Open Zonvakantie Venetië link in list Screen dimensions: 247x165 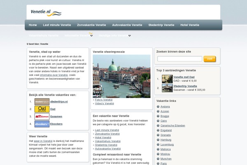pos(107,134)
